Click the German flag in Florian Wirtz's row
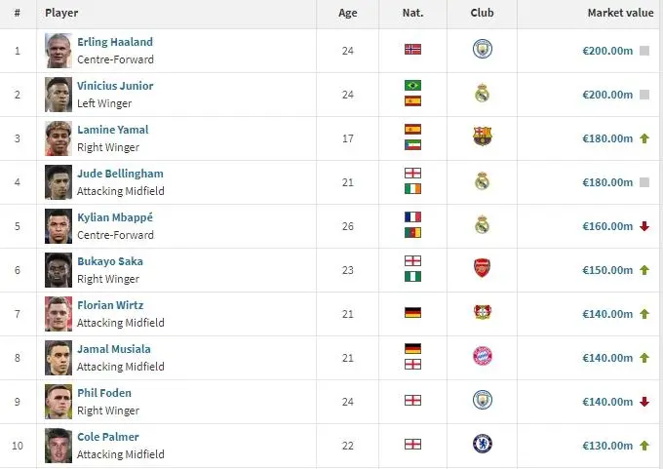The image size is (663, 469). (412, 313)
